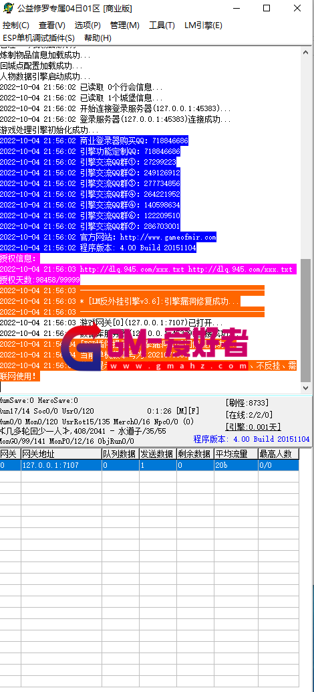Click the 引擎交流QQ群⑥ 122209510 line
Image resolution: width=314 pixels, height=692 pixels.
[90, 215]
